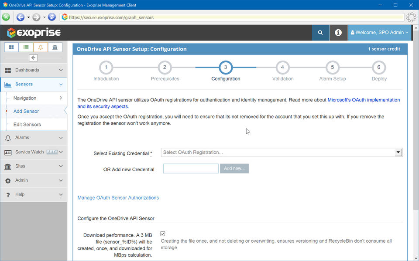Refresh the page with the reload icon
This screenshot has height=261, width=419.
(x=52, y=17)
